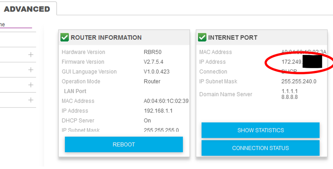Open the ADVANCED tab

click(x=27, y=9)
